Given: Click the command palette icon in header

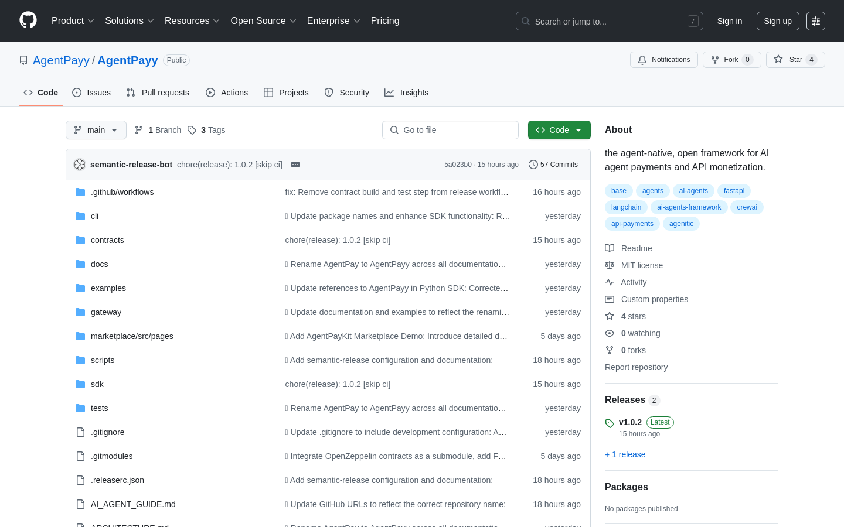Looking at the screenshot, I should point(816,21).
